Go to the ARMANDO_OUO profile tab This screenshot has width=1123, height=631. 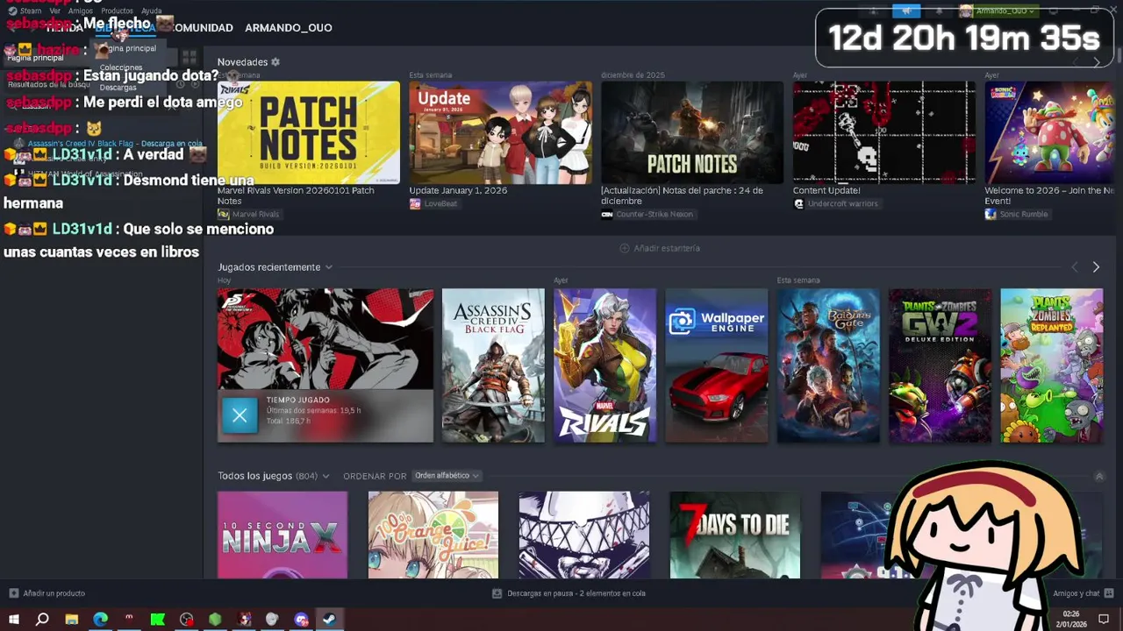coord(288,28)
